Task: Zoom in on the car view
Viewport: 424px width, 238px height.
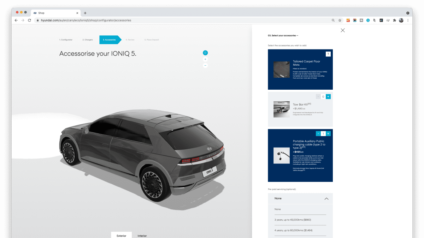Action: click(x=205, y=59)
